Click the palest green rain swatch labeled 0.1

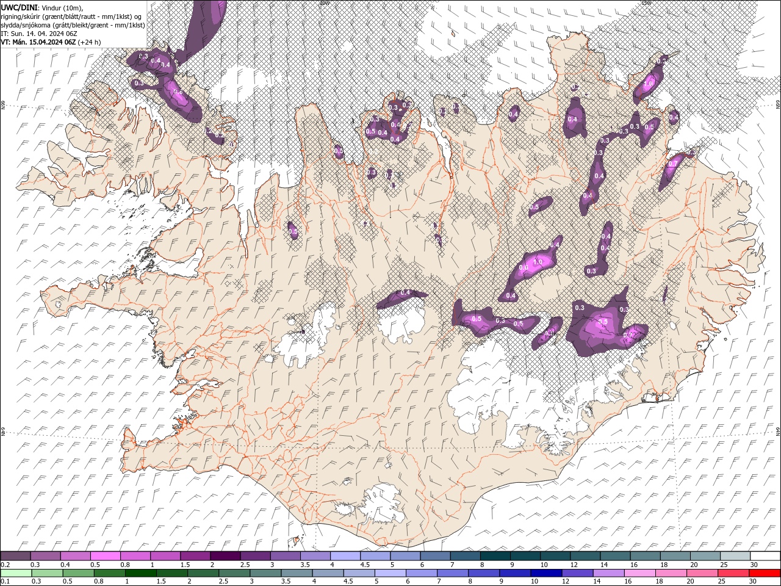[x=15, y=573]
